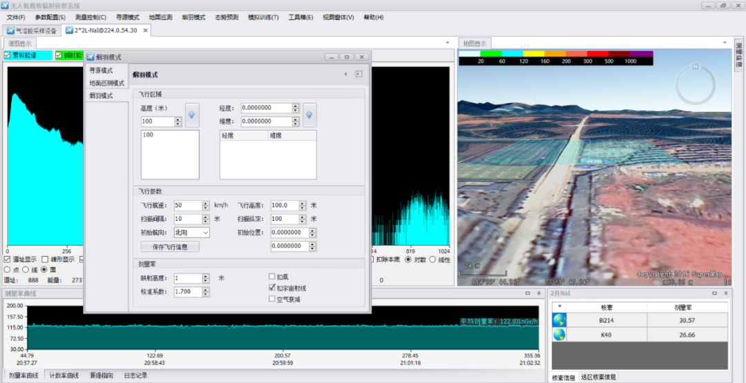This screenshot has height=383, width=746.
Task: Click the add-altitude arrow button beside 高度
Action: coord(191,113)
